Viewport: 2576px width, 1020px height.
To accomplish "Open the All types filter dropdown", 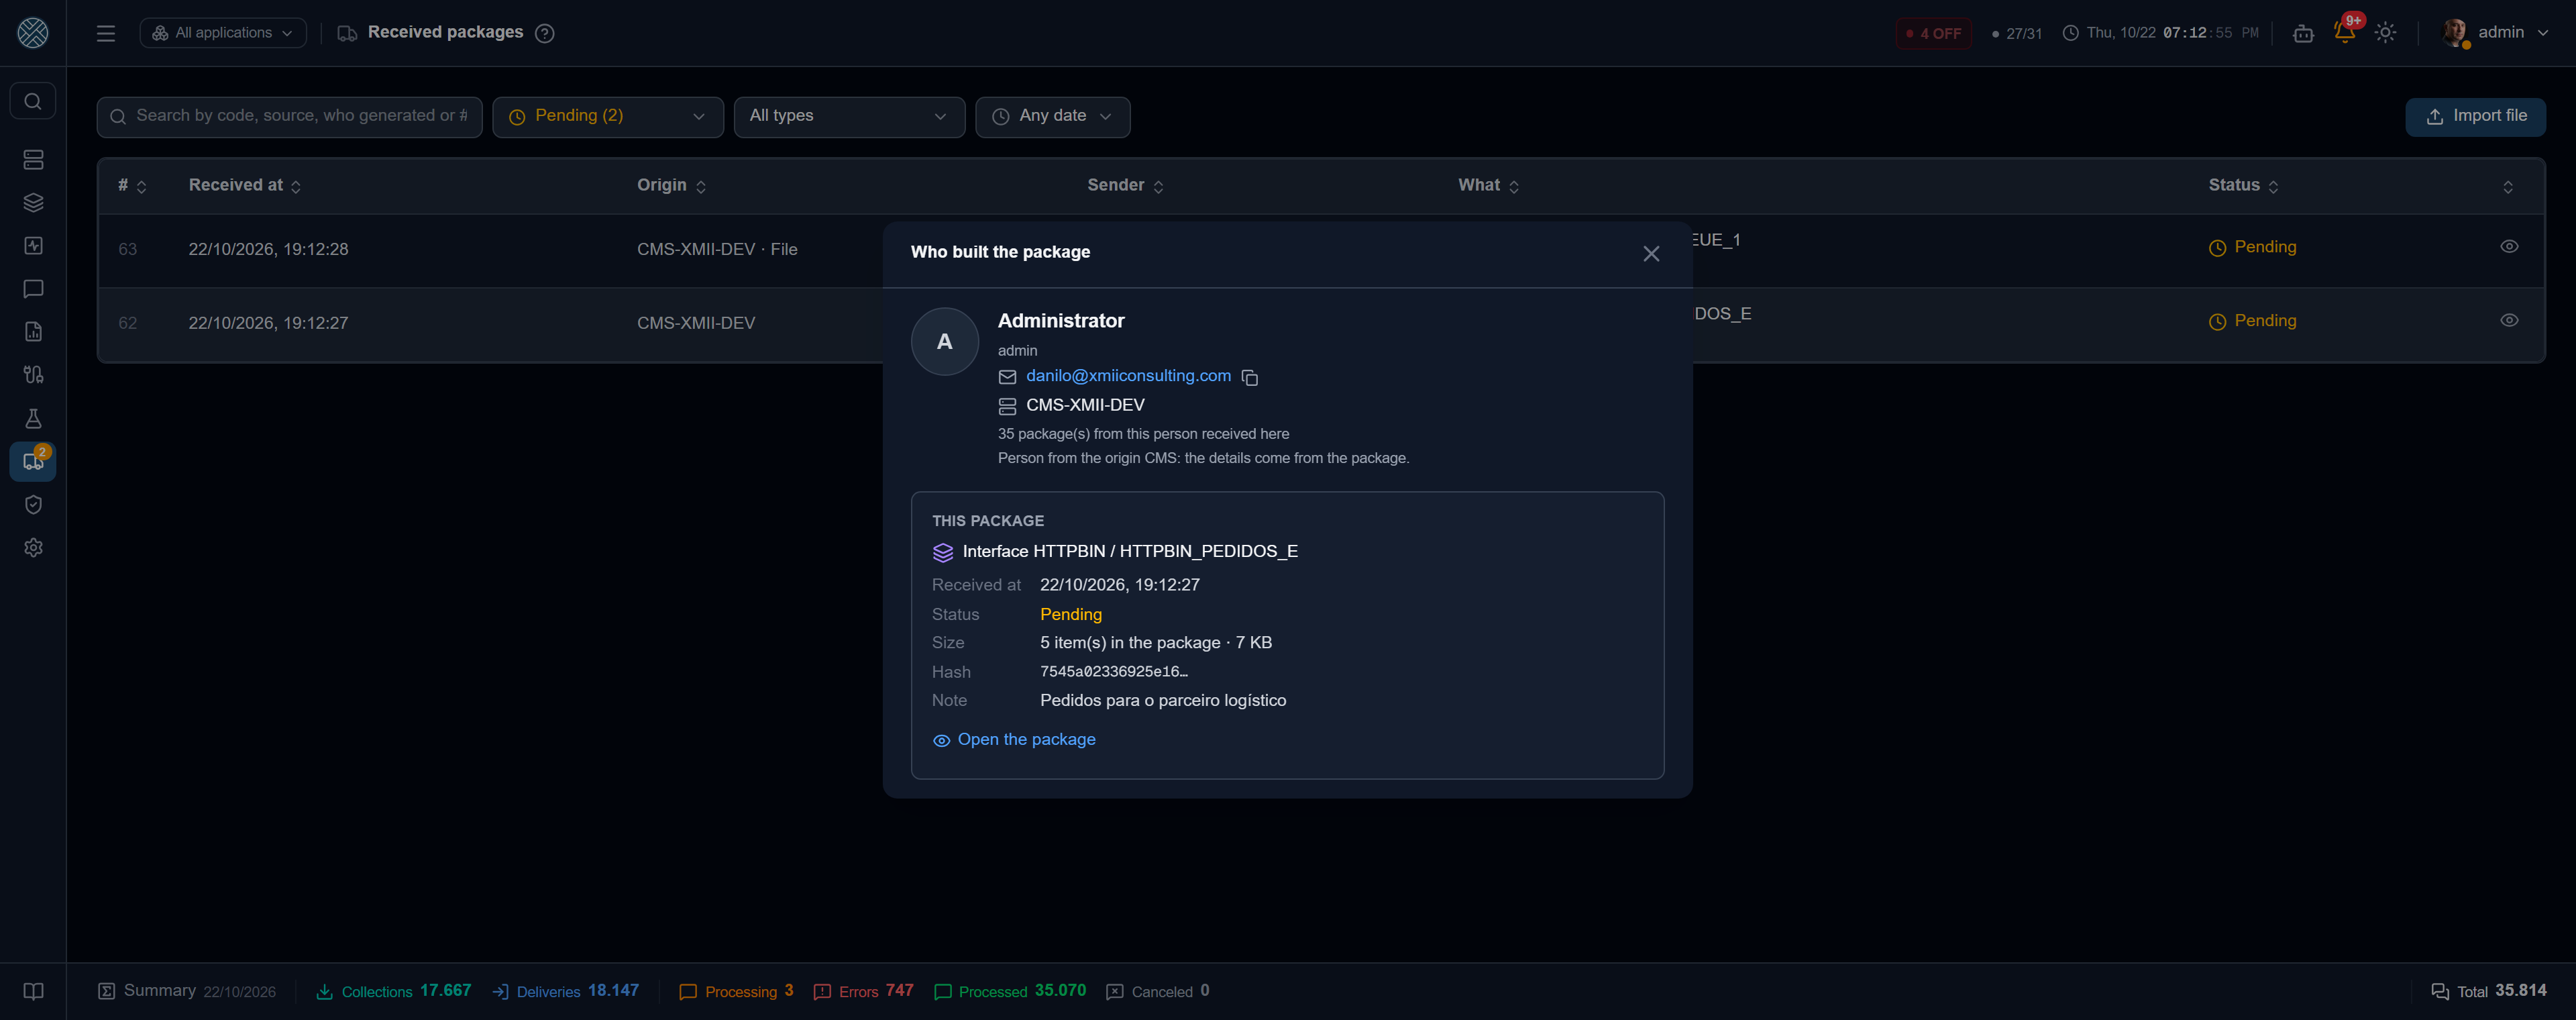I will tap(849, 117).
